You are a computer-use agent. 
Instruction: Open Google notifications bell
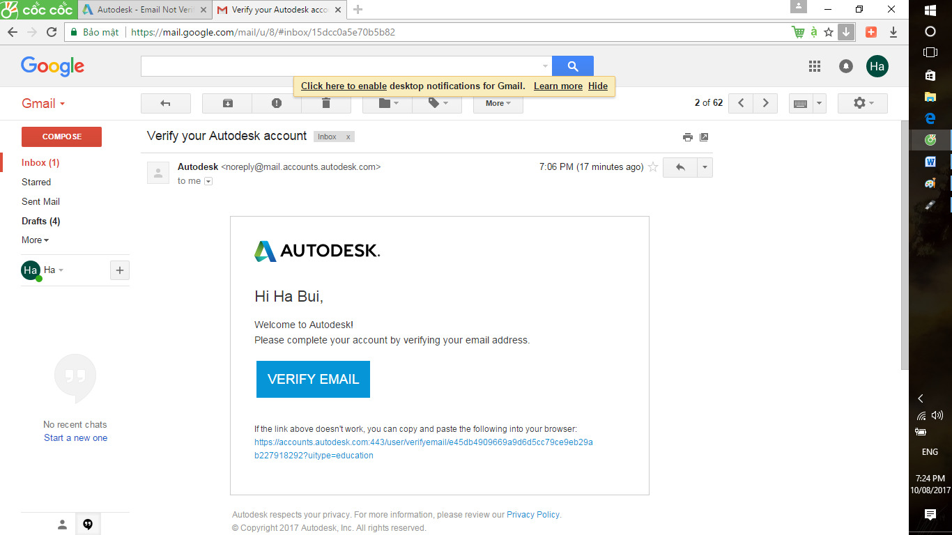point(845,66)
